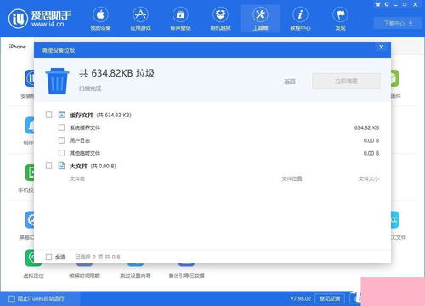Open the 应用游戏 App Store icon

[140, 14]
